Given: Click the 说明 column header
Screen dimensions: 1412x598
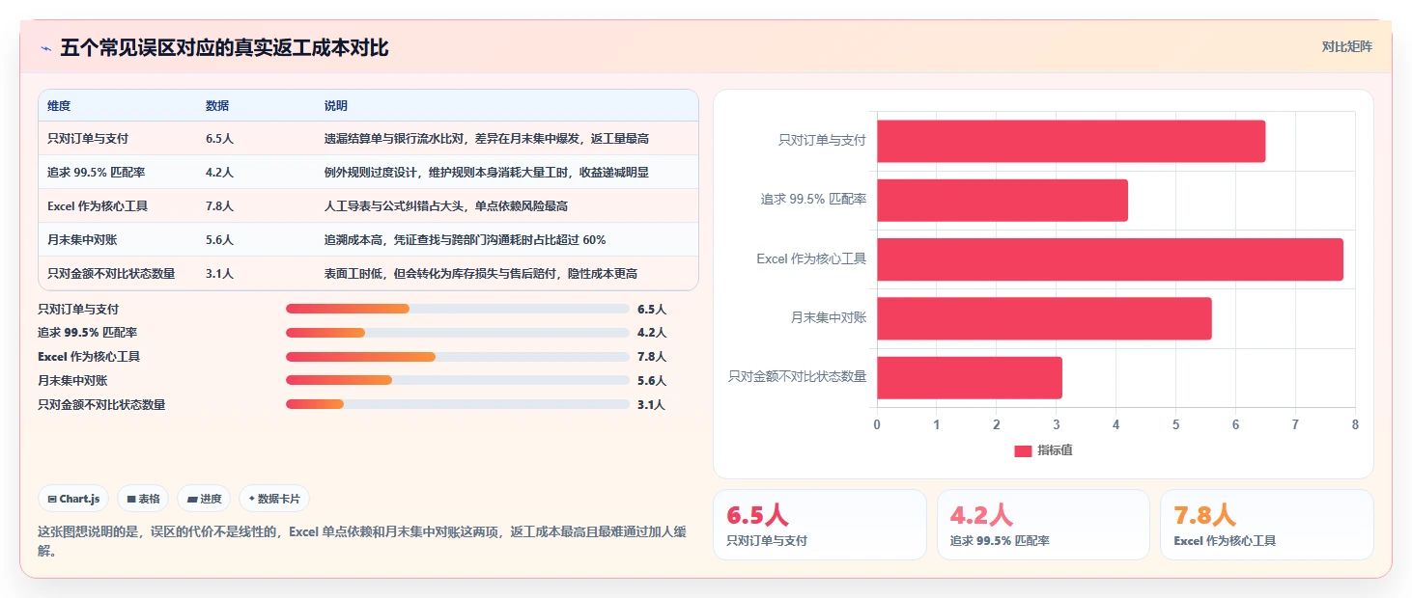Looking at the screenshot, I should point(336,106).
